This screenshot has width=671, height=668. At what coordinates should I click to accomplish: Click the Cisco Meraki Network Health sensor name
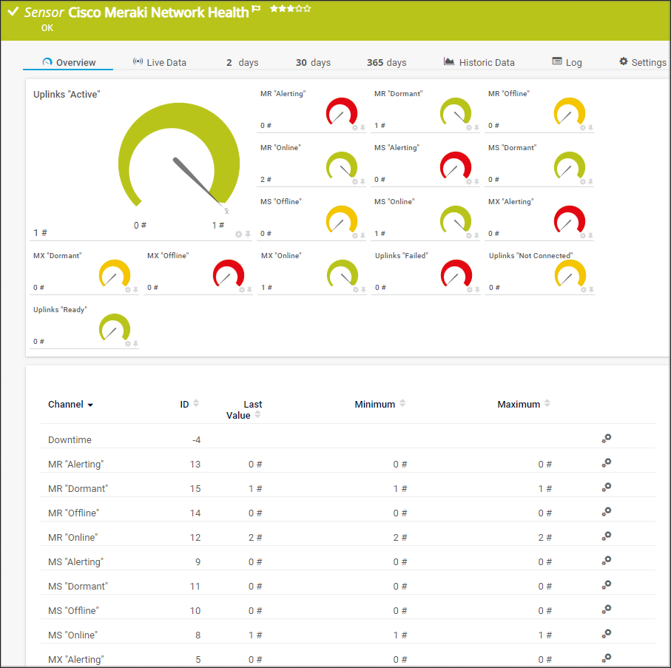click(x=158, y=13)
